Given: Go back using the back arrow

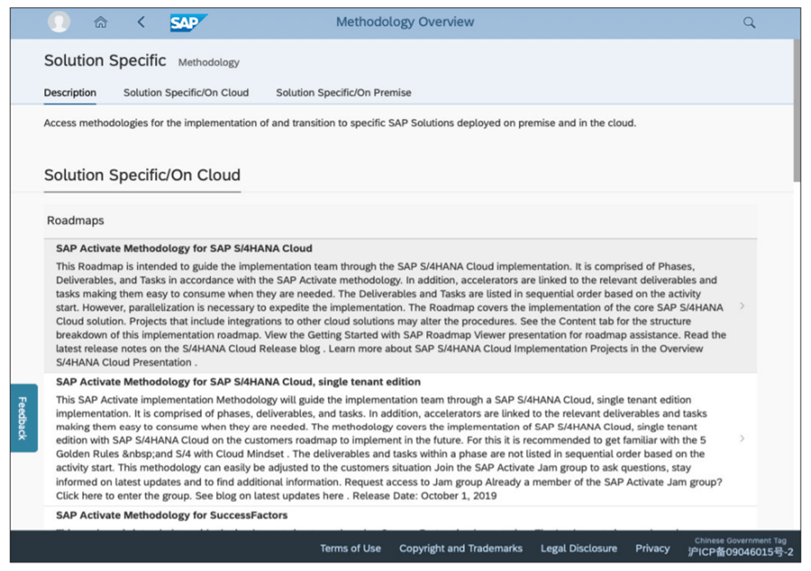Looking at the screenshot, I should pyautogui.click(x=141, y=21).
